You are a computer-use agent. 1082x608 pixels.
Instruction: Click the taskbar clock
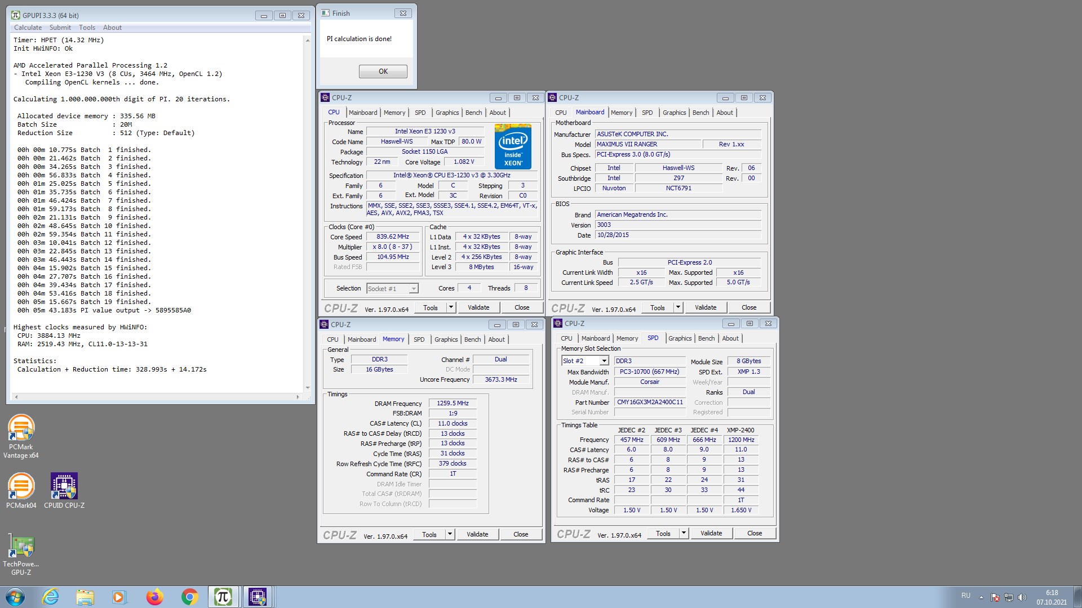click(x=1052, y=597)
